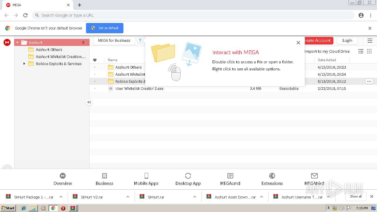This screenshot has height=212, width=377.
Task: Open SirHurt.rar download options arrow
Action: [x=195, y=197]
